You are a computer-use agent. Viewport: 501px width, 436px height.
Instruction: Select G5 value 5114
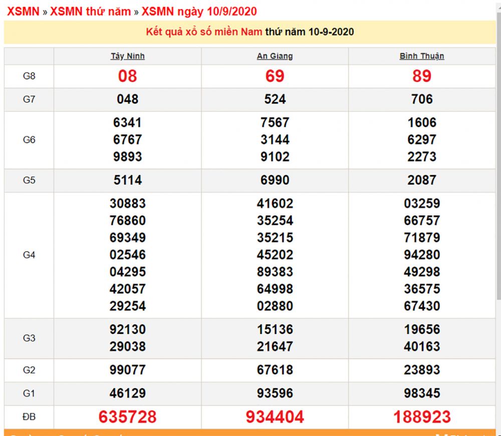[x=127, y=180]
